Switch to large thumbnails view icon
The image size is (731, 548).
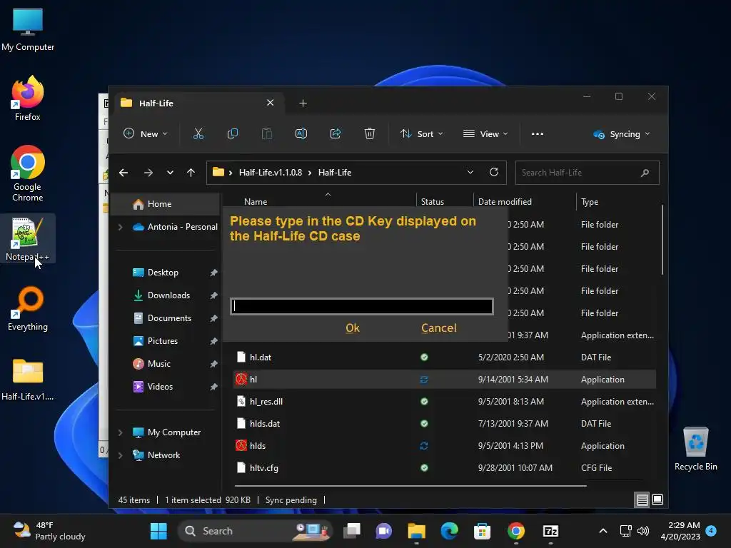click(x=657, y=500)
